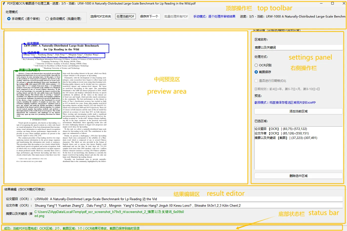The image size is (347, 231).
Task: Click 删除选中区域 to remove selected region
Action: 298,176
